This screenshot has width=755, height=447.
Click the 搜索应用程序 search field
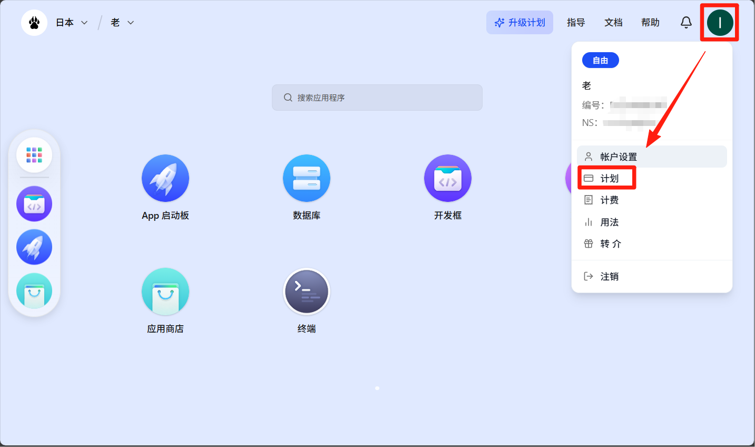377,98
